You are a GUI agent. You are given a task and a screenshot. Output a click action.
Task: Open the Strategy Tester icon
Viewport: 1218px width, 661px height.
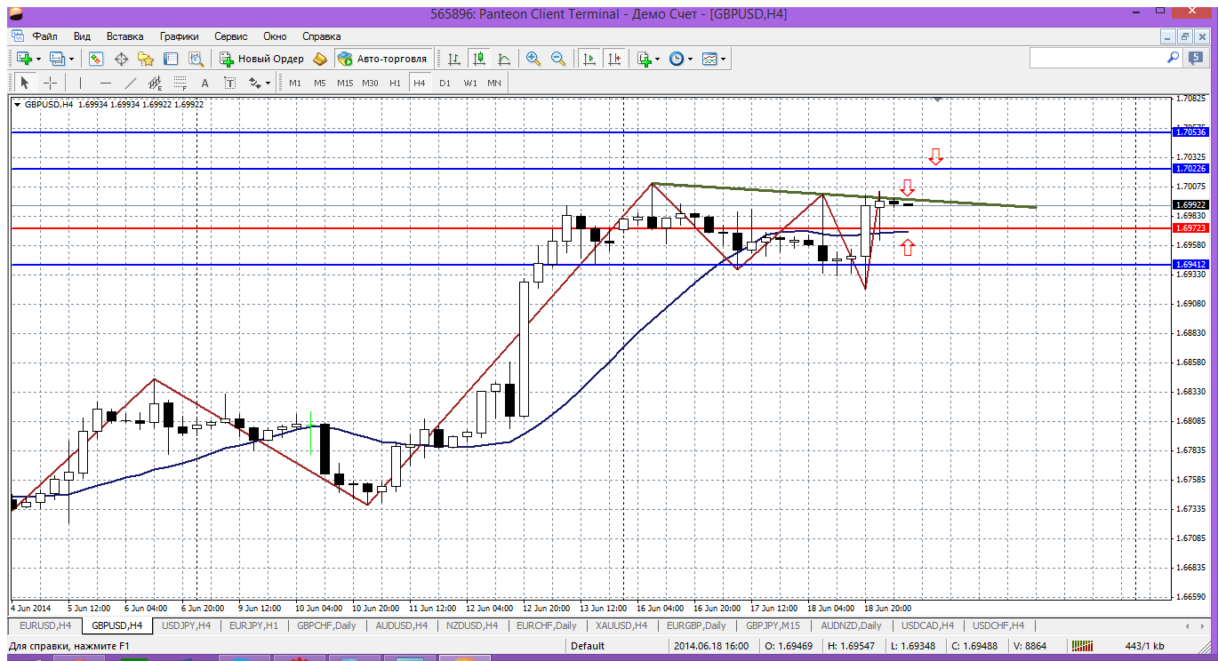click(196, 59)
